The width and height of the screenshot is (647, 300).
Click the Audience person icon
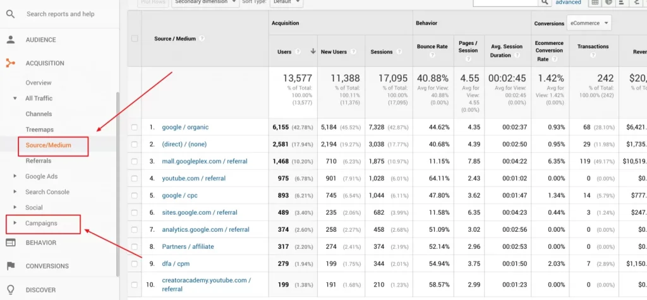[10, 40]
